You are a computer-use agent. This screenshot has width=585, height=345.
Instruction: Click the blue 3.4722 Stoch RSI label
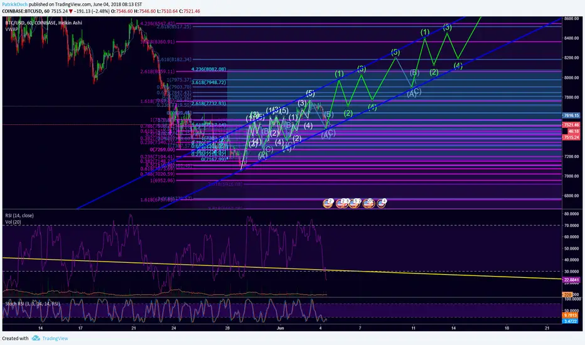(571, 321)
